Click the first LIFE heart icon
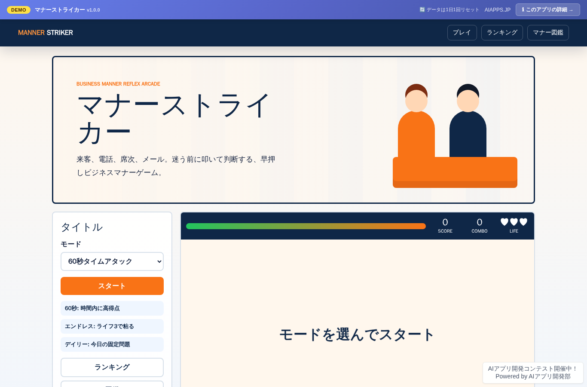587x387 pixels. (x=504, y=222)
